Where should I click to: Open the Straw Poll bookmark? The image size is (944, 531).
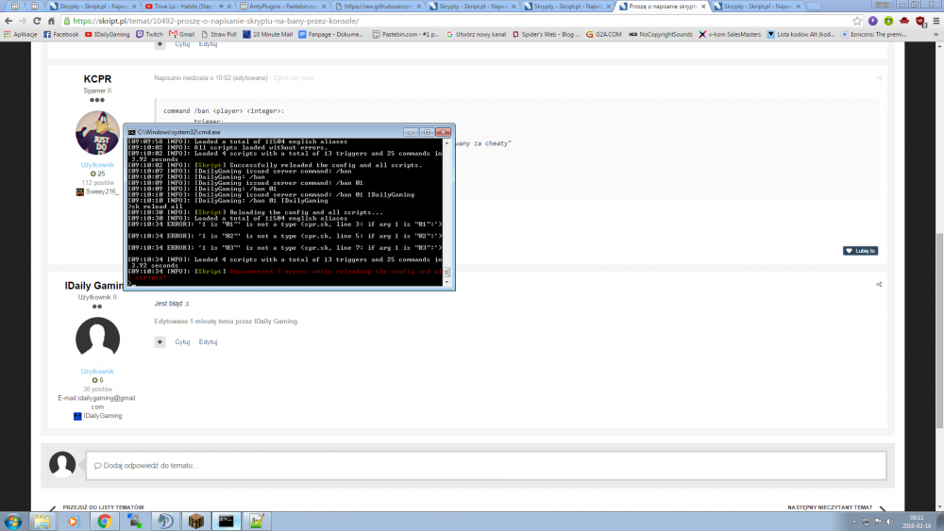pos(219,34)
